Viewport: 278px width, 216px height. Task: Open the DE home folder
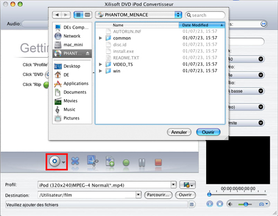pos(72,75)
